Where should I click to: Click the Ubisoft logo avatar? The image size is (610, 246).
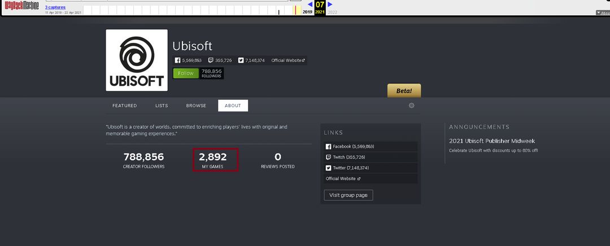[x=137, y=60]
